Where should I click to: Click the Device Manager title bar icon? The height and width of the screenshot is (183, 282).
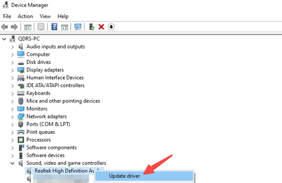click(x=5, y=5)
